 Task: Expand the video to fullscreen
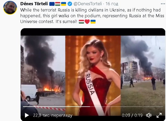159,115
